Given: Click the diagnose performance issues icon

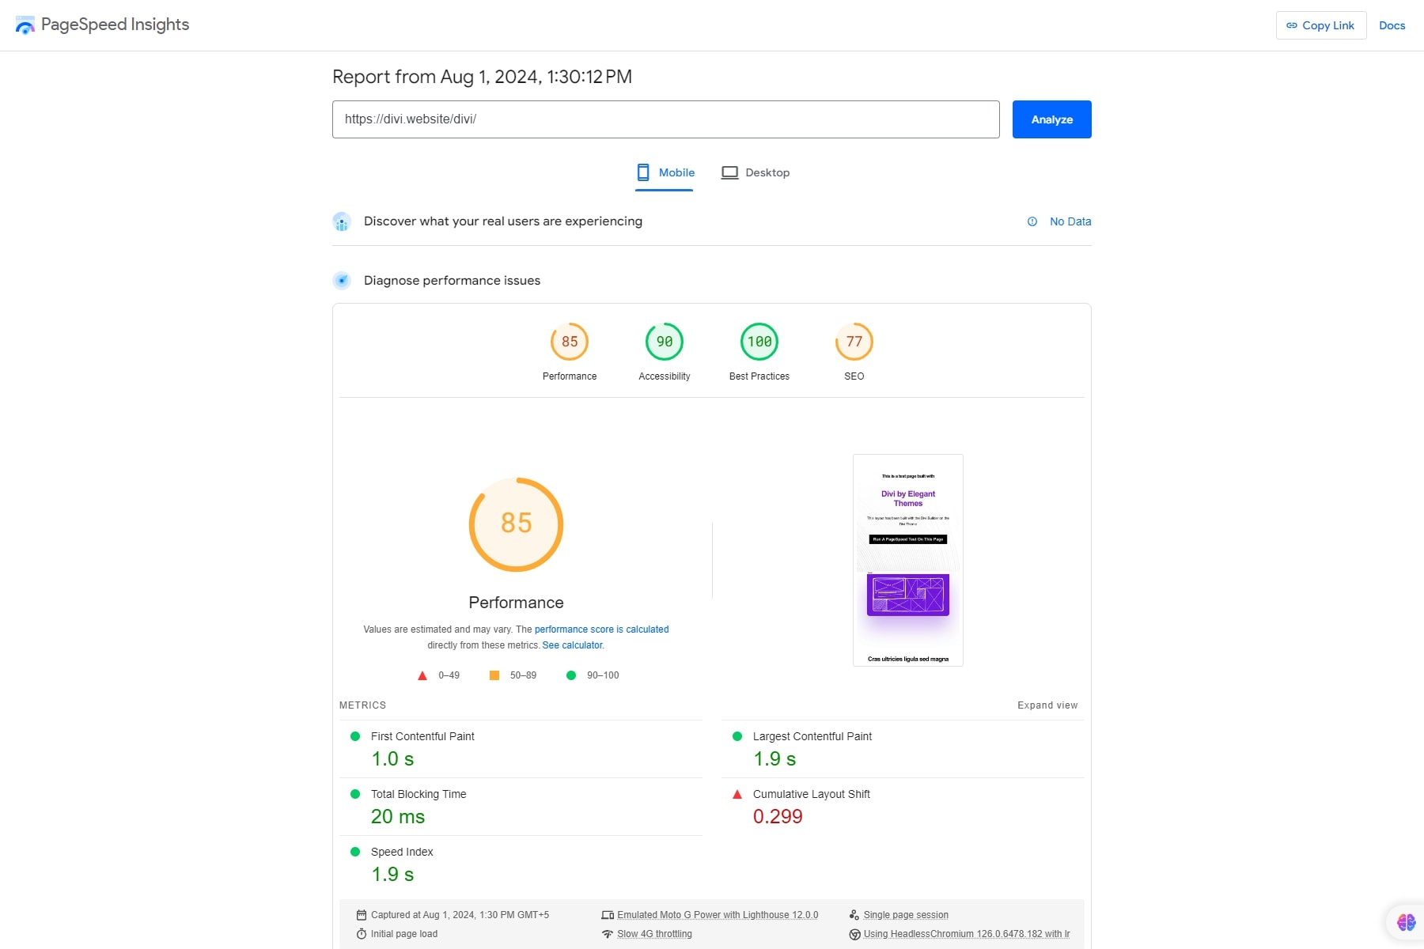Looking at the screenshot, I should click(342, 280).
